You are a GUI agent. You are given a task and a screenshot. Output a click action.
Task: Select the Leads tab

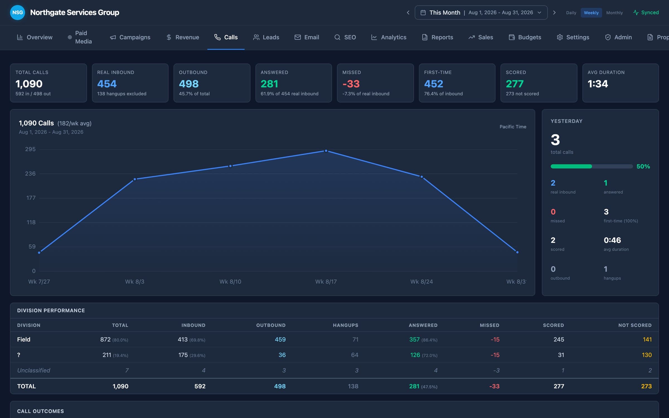266,37
